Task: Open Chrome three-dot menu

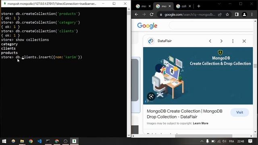Action: pos(252,14)
